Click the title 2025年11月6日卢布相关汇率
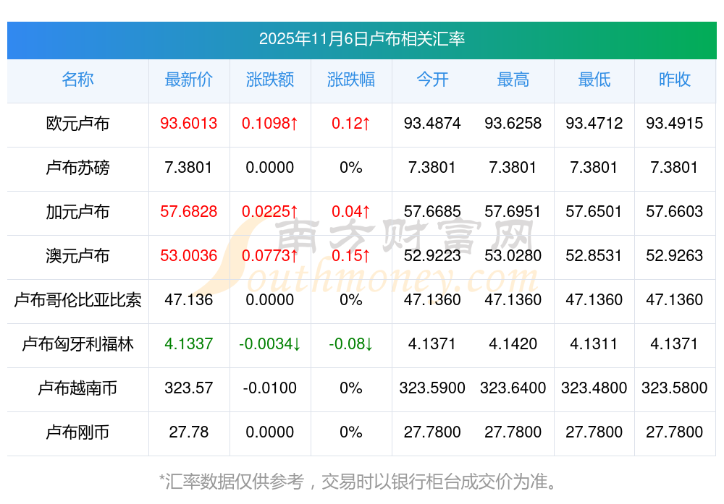Viewport: 724px width, 504px height. pos(361,39)
